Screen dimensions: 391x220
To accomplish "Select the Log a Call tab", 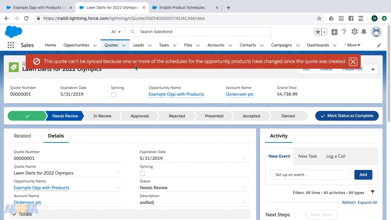I will [x=335, y=156].
